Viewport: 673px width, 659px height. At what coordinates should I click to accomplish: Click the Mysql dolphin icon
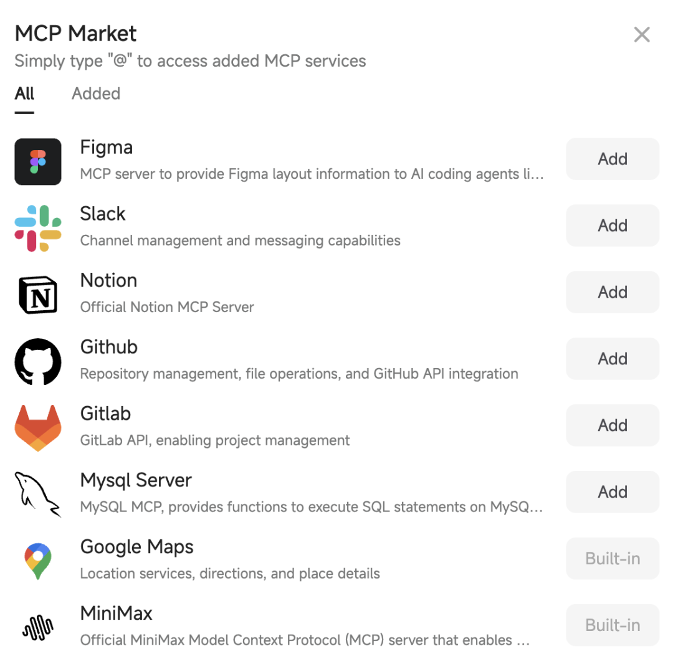[x=38, y=495]
